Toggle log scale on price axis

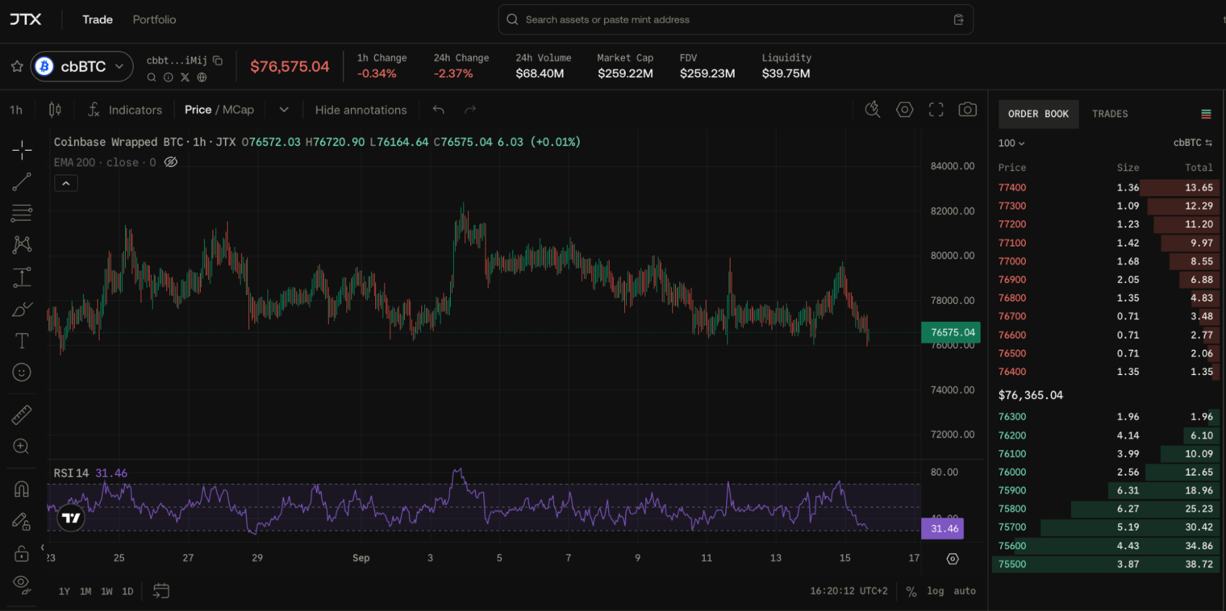(935, 591)
